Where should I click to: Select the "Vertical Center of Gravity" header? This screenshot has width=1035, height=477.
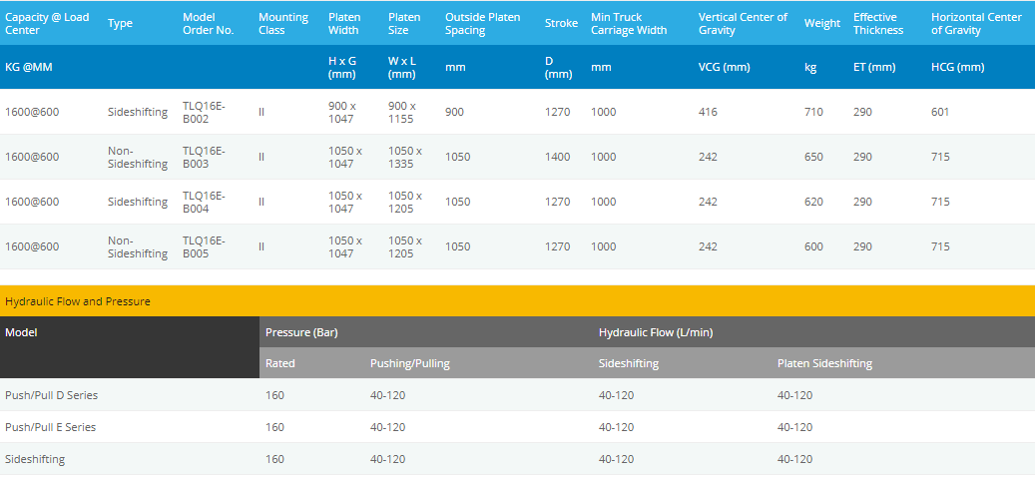[x=743, y=24]
